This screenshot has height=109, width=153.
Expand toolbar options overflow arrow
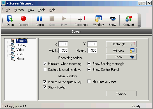[139, 26]
